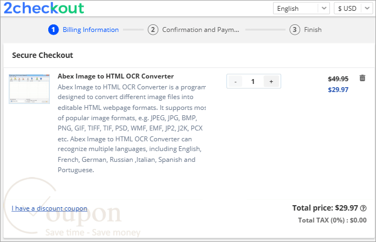Select step 3 Finish
The width and height of the screenshot is (376, 242).
coord(306,30)
